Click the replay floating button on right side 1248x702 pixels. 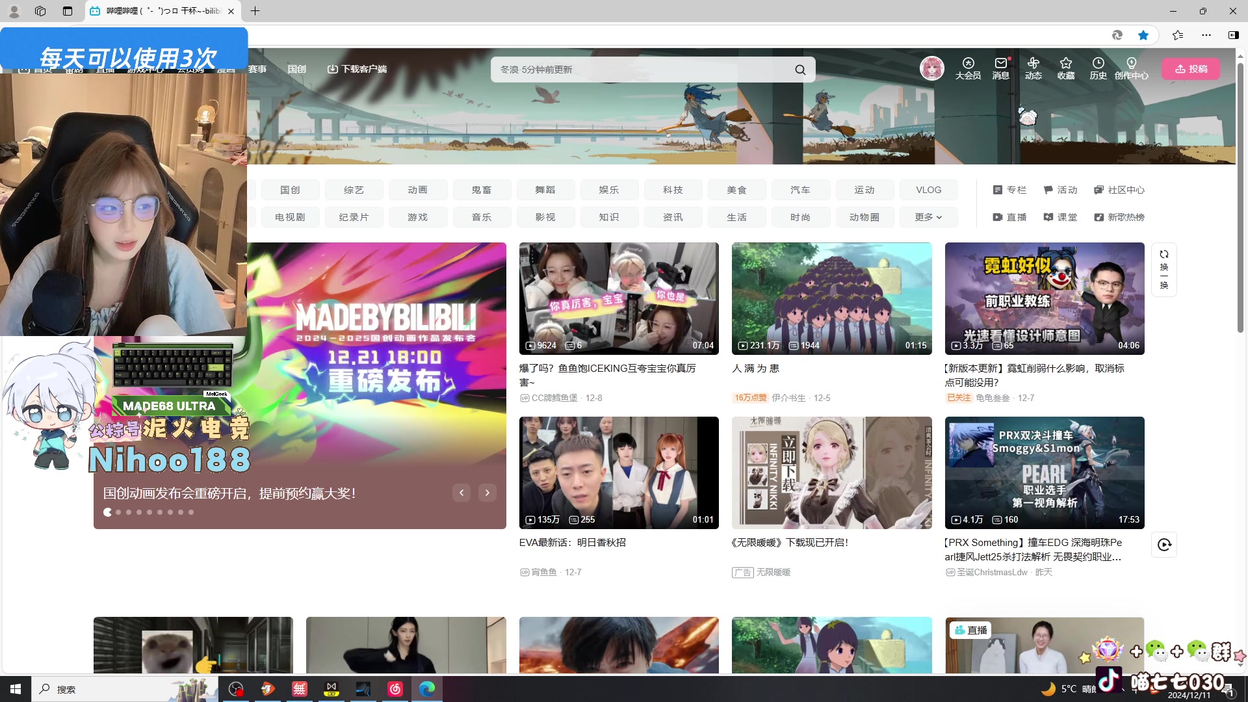tap(1164, 545)
